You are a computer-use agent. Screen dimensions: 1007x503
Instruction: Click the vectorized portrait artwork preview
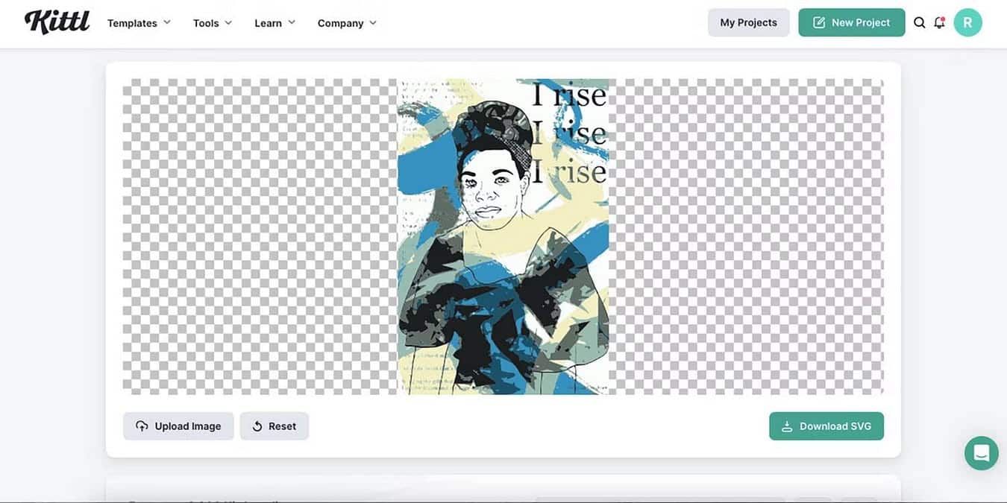point(503,236)
